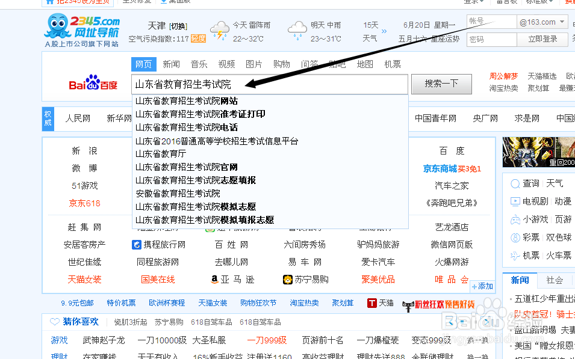Click the gamepad icon next to 小游戏

point(515,219)
